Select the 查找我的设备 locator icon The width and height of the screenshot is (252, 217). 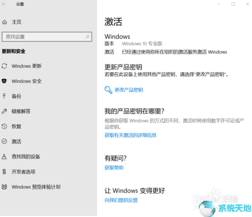click(x=4, y=157)
